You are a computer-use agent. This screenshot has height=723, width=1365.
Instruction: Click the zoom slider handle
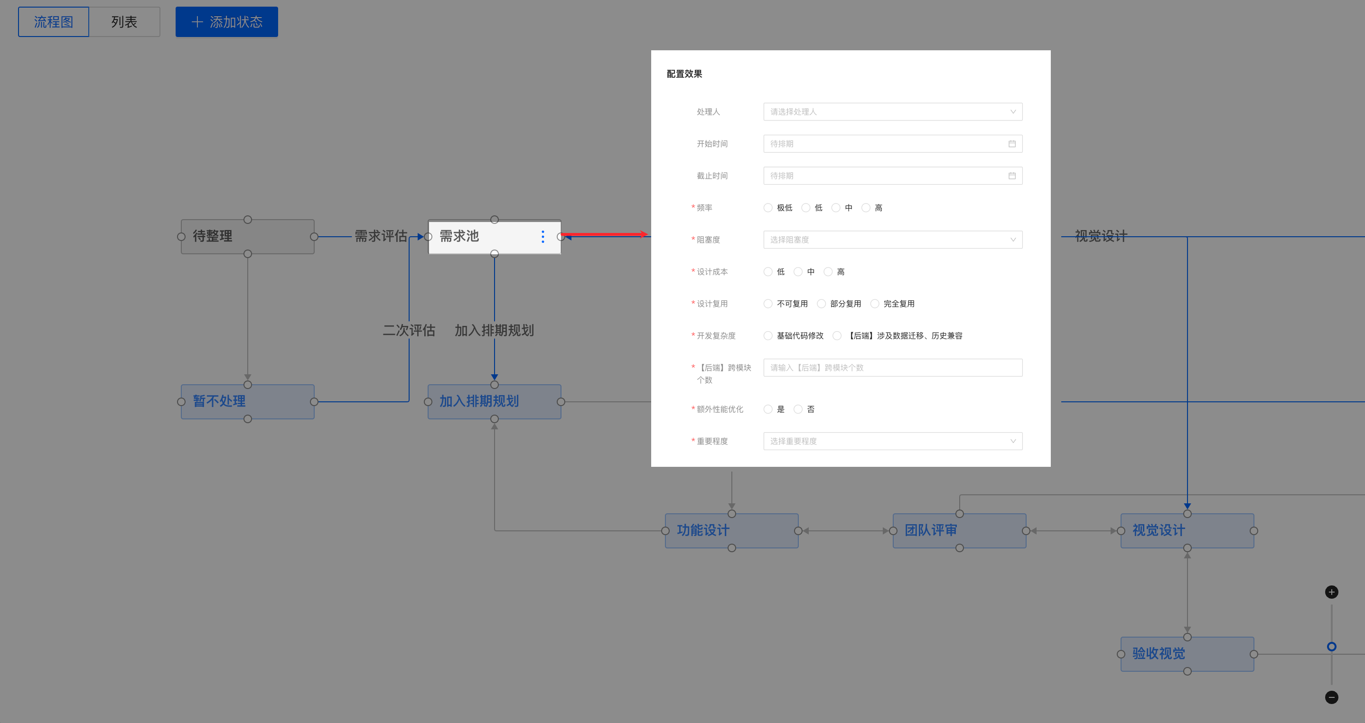point(1331,646)
